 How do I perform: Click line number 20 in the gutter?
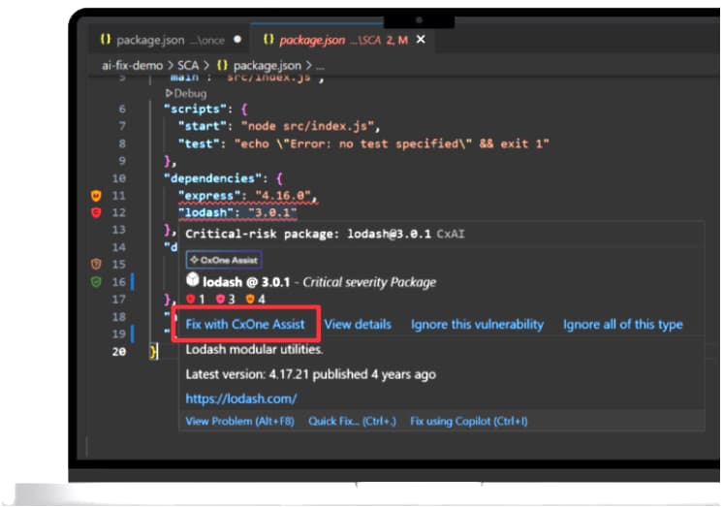point(118,352)
